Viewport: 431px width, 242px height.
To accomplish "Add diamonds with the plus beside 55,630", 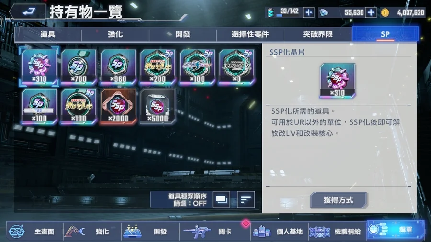I will (371, 12).
